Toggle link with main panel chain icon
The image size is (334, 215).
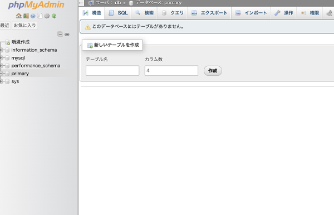(x=67, y=35)
